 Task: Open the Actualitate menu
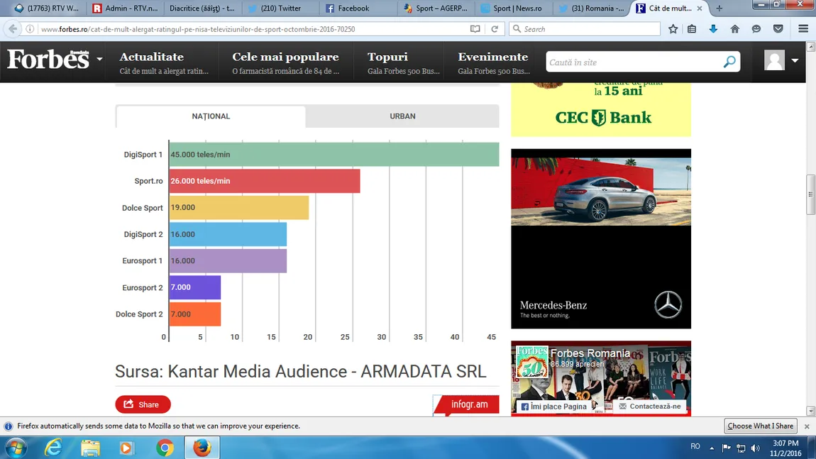pos(151,57)
